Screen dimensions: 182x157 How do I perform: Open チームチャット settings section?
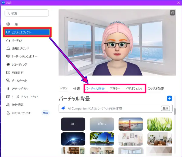19,81
